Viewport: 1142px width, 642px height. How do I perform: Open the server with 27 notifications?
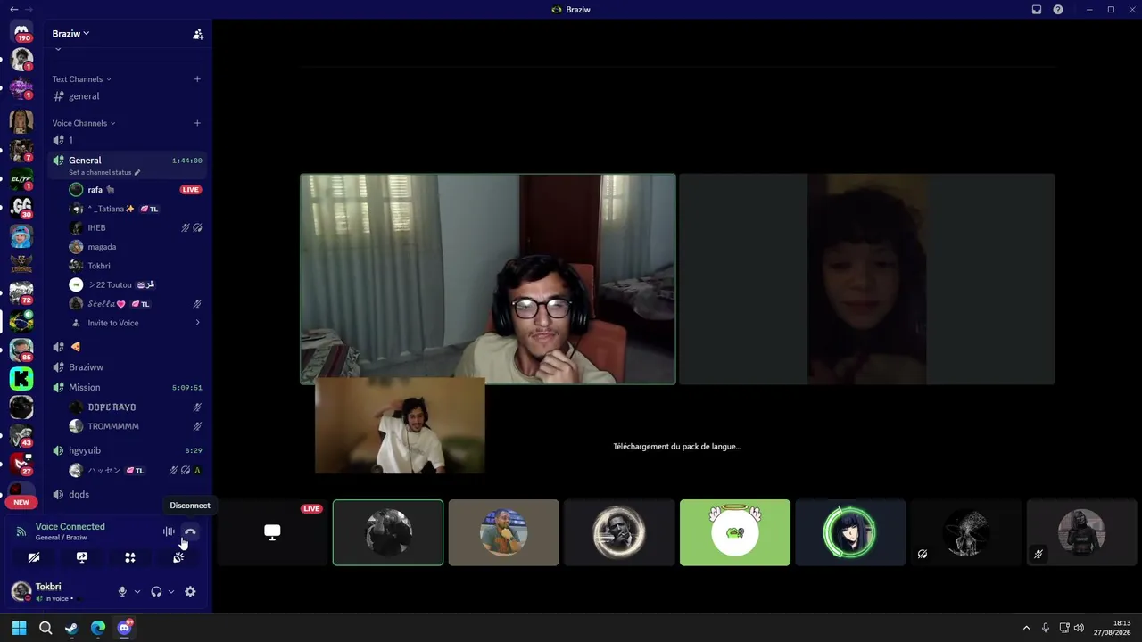pos(21,464)
